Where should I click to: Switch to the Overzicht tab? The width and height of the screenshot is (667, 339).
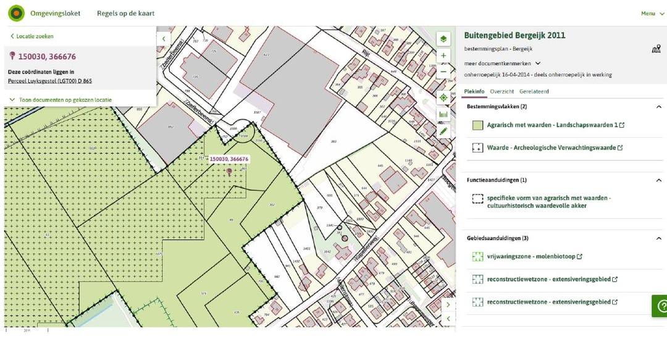[501, 91]
